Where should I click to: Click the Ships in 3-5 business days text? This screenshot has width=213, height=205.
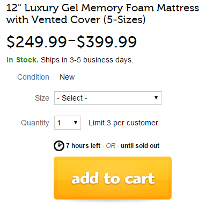pos(87,60)
